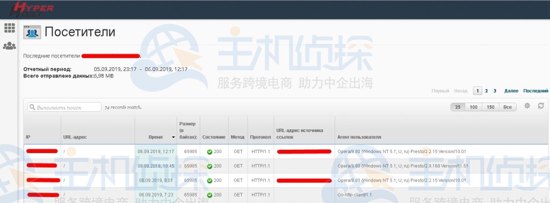Image resolution: width=550 pixels, height=203 pixels.
Task: Click the Первый pagination link
Action: tap(440, 91)
